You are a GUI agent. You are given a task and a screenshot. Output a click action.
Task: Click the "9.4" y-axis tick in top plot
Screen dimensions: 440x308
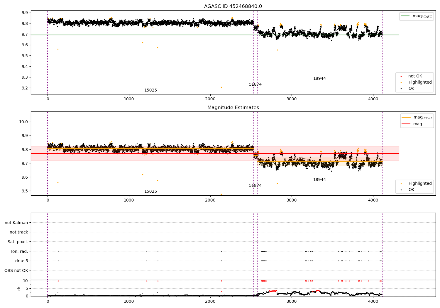[25, 67]
